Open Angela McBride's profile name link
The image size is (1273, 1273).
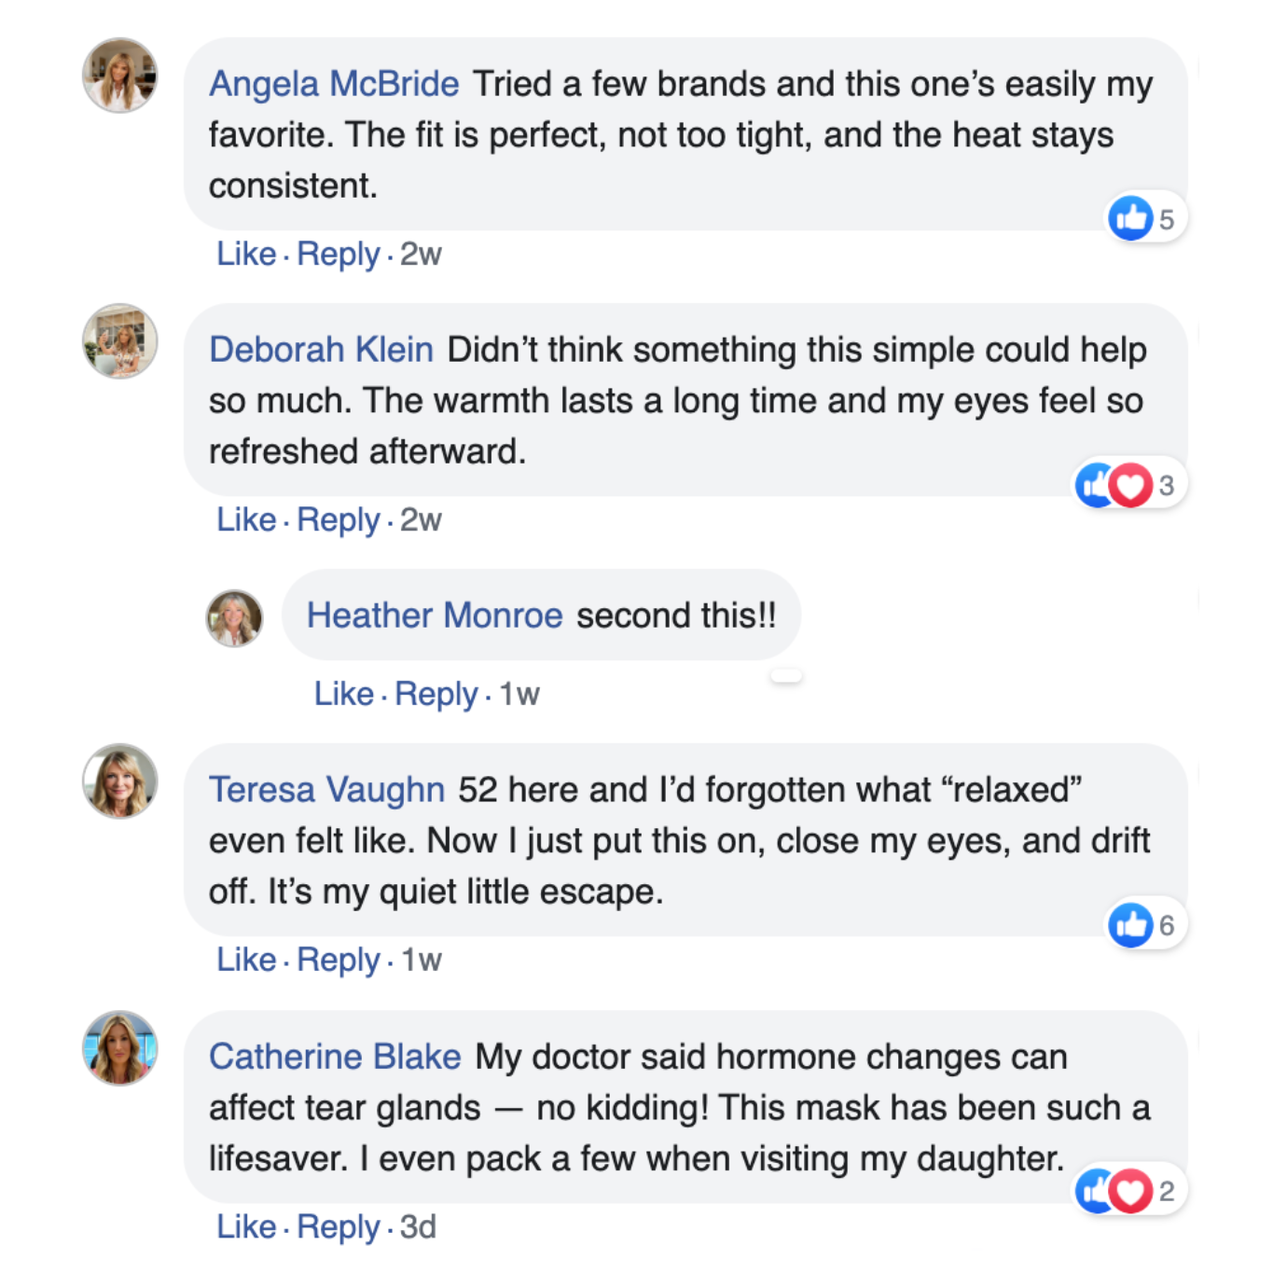tap(334, 84)
